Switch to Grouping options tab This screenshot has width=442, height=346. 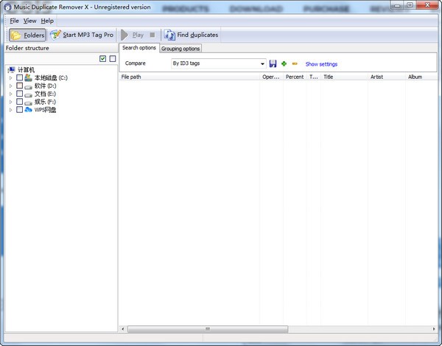point(180,49)
